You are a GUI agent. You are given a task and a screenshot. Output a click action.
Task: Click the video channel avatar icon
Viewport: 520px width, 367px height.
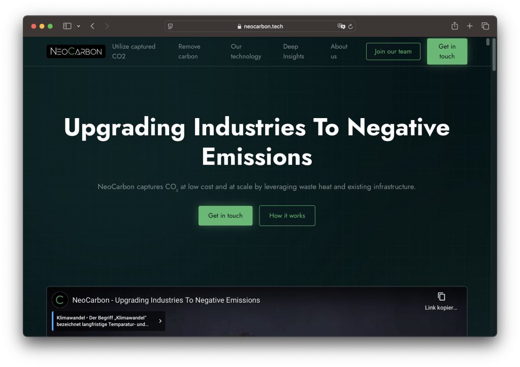(60, 300)
